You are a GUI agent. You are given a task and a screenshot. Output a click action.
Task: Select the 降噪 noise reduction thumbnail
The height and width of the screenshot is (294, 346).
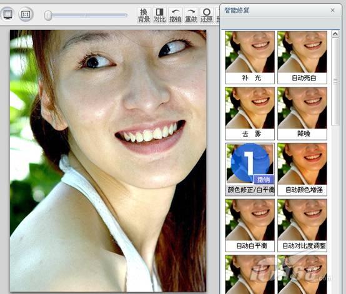[302, 114]
